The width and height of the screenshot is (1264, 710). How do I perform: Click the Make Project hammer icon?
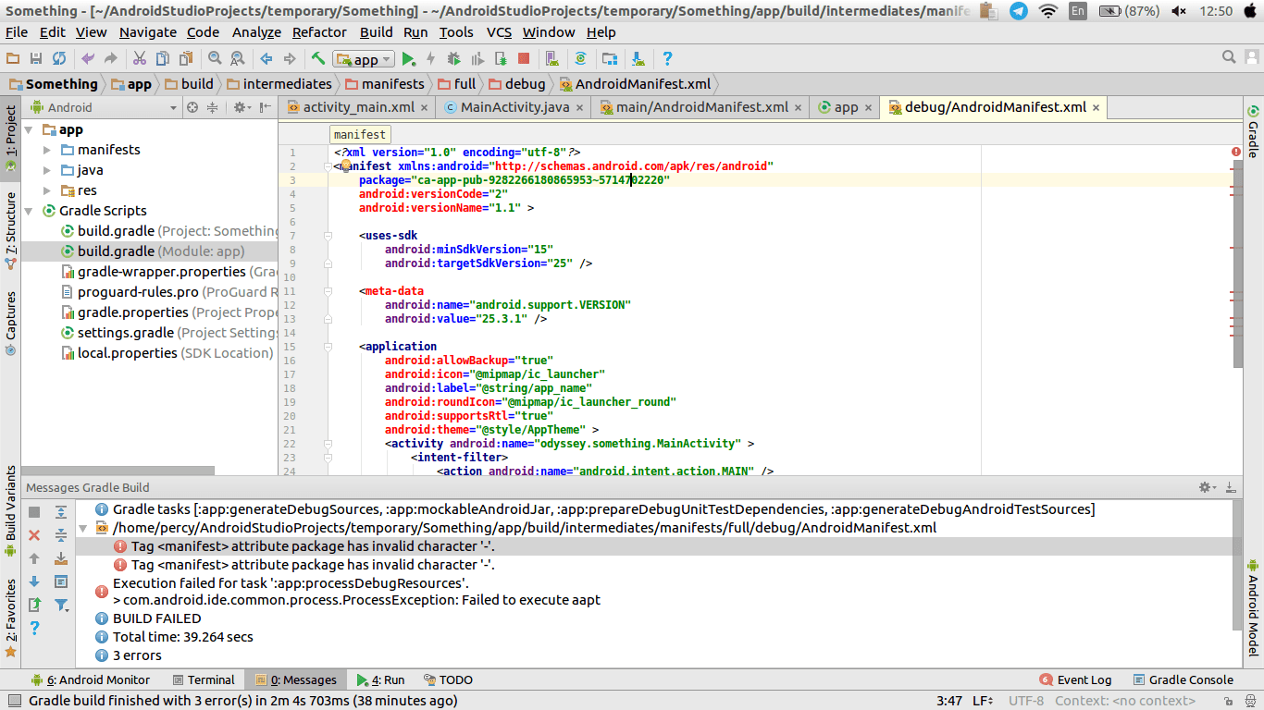coord(318,58)
